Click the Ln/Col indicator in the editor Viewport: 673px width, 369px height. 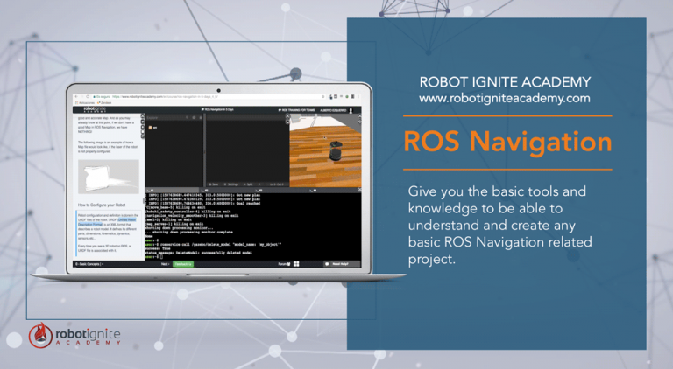pyautogui.click(x=276, y=184)
